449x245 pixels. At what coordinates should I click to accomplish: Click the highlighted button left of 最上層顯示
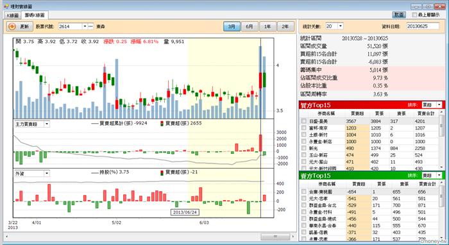click(399, 15)
